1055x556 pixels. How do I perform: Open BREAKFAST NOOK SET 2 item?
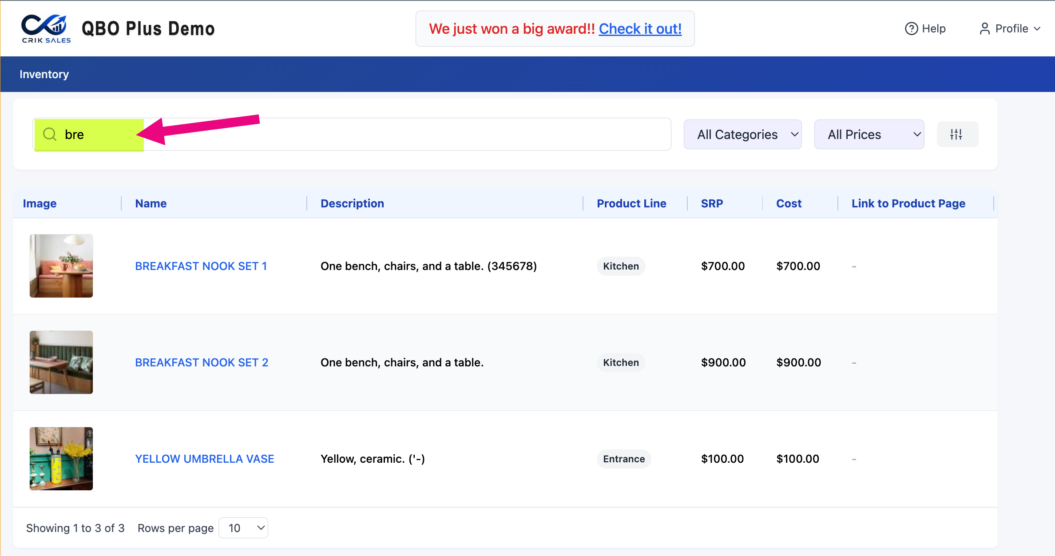pyautogui.click(x=202, y=362)
